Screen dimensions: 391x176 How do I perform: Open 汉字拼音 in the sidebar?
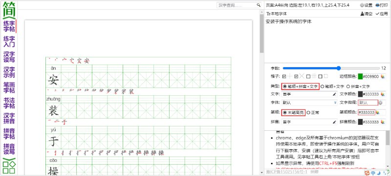9,118
